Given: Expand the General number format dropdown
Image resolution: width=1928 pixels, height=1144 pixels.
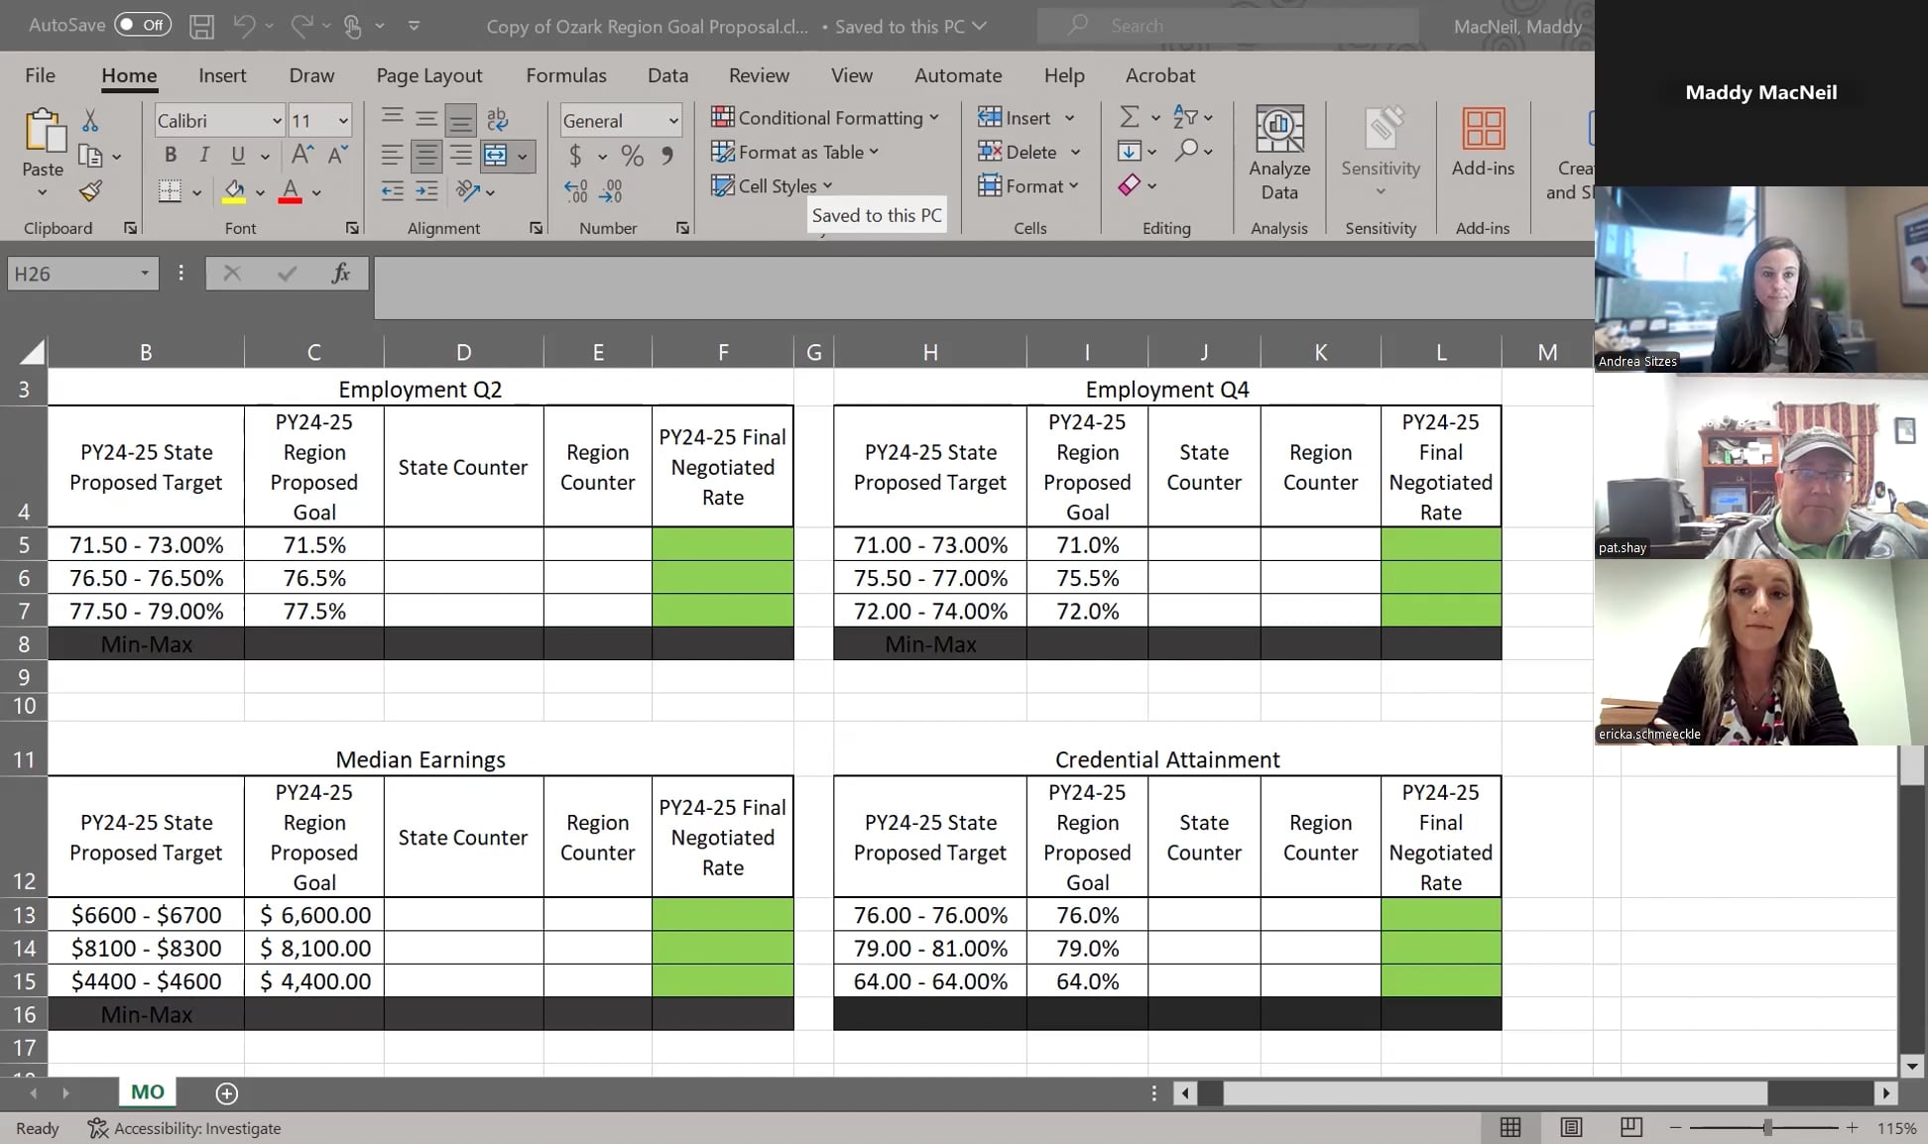Looking at the screenshot, I should (673, 121).
